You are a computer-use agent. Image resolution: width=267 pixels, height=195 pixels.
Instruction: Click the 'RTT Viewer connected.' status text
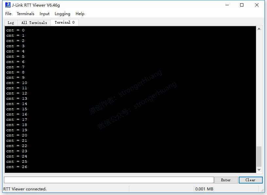pyautogui.click(x=25, y=189)
